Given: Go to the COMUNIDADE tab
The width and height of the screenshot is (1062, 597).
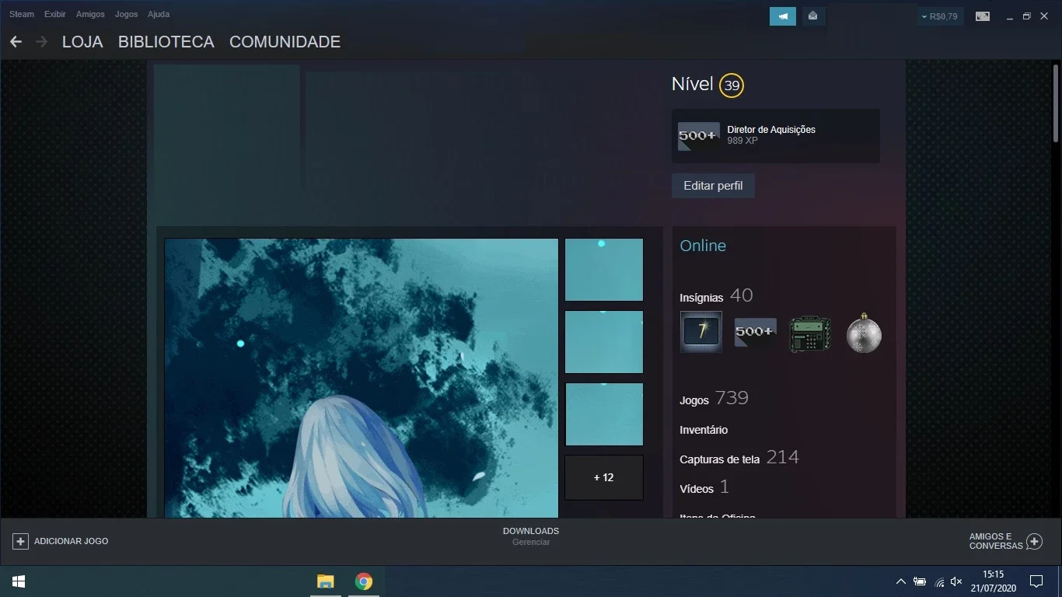Looking at the screenshot, I should [x=285, y=42].
